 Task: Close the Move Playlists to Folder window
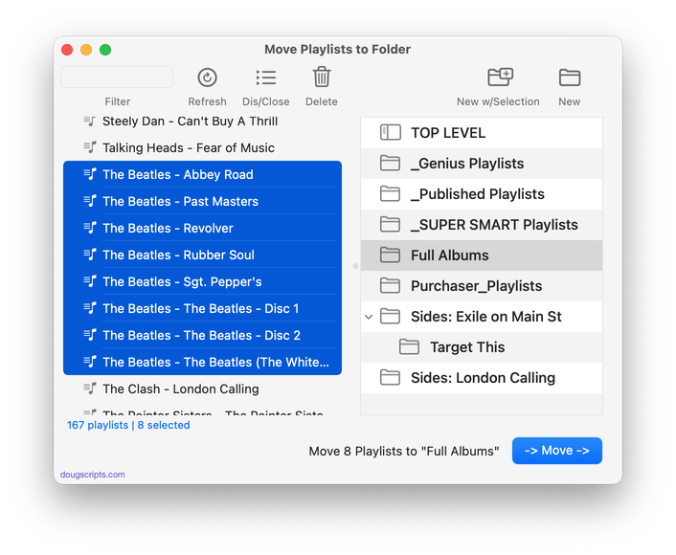(x=67, y=50)
